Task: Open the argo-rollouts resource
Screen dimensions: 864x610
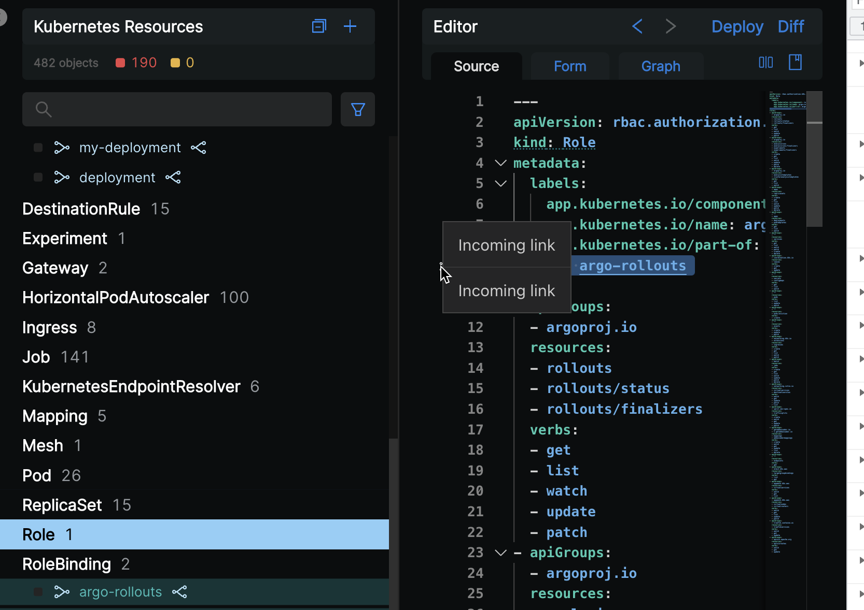Action: click(120, 592)
